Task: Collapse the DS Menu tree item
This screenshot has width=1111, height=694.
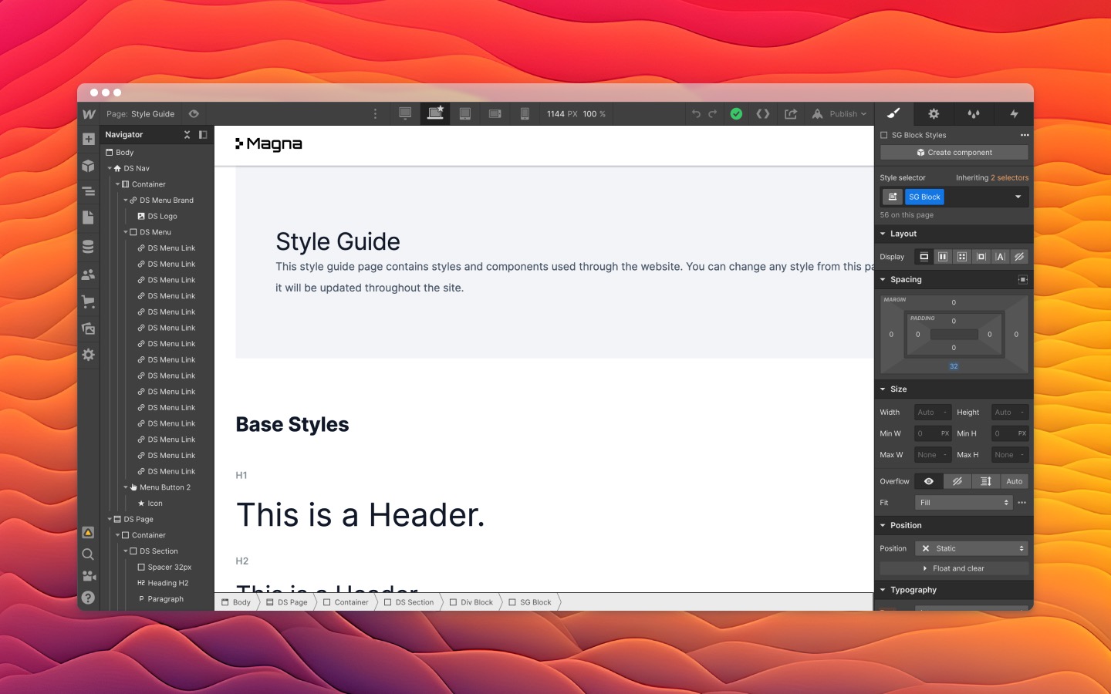Action: 126,232
